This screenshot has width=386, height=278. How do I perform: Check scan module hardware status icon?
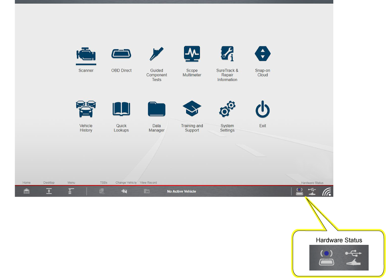[x=299, y=191]
